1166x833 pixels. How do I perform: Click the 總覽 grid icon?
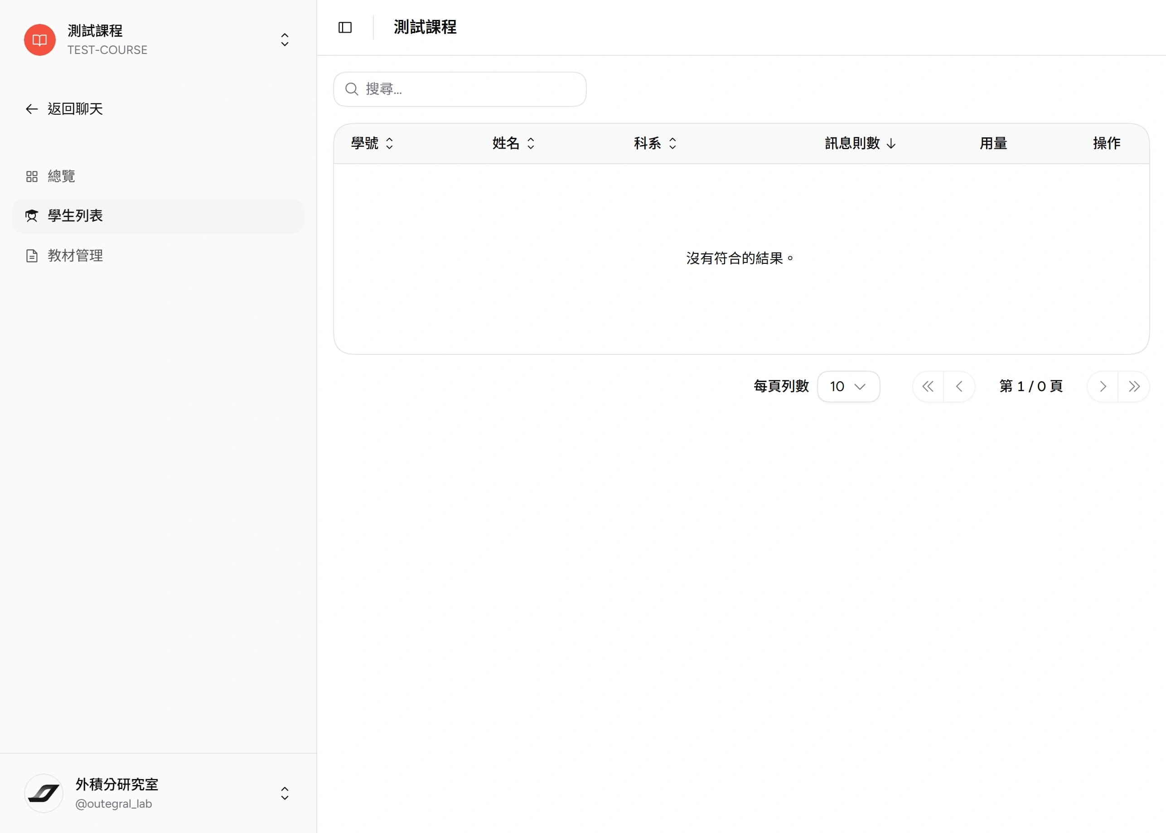(x=32, y=176)
